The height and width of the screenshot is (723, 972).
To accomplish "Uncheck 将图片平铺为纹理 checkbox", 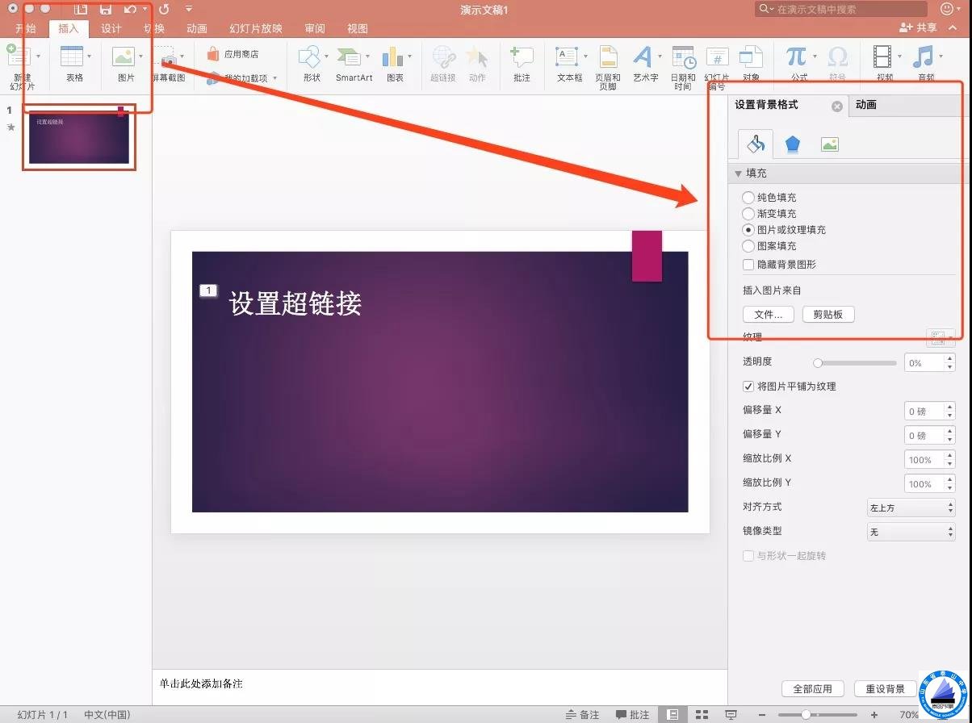I will coord(748,387).
